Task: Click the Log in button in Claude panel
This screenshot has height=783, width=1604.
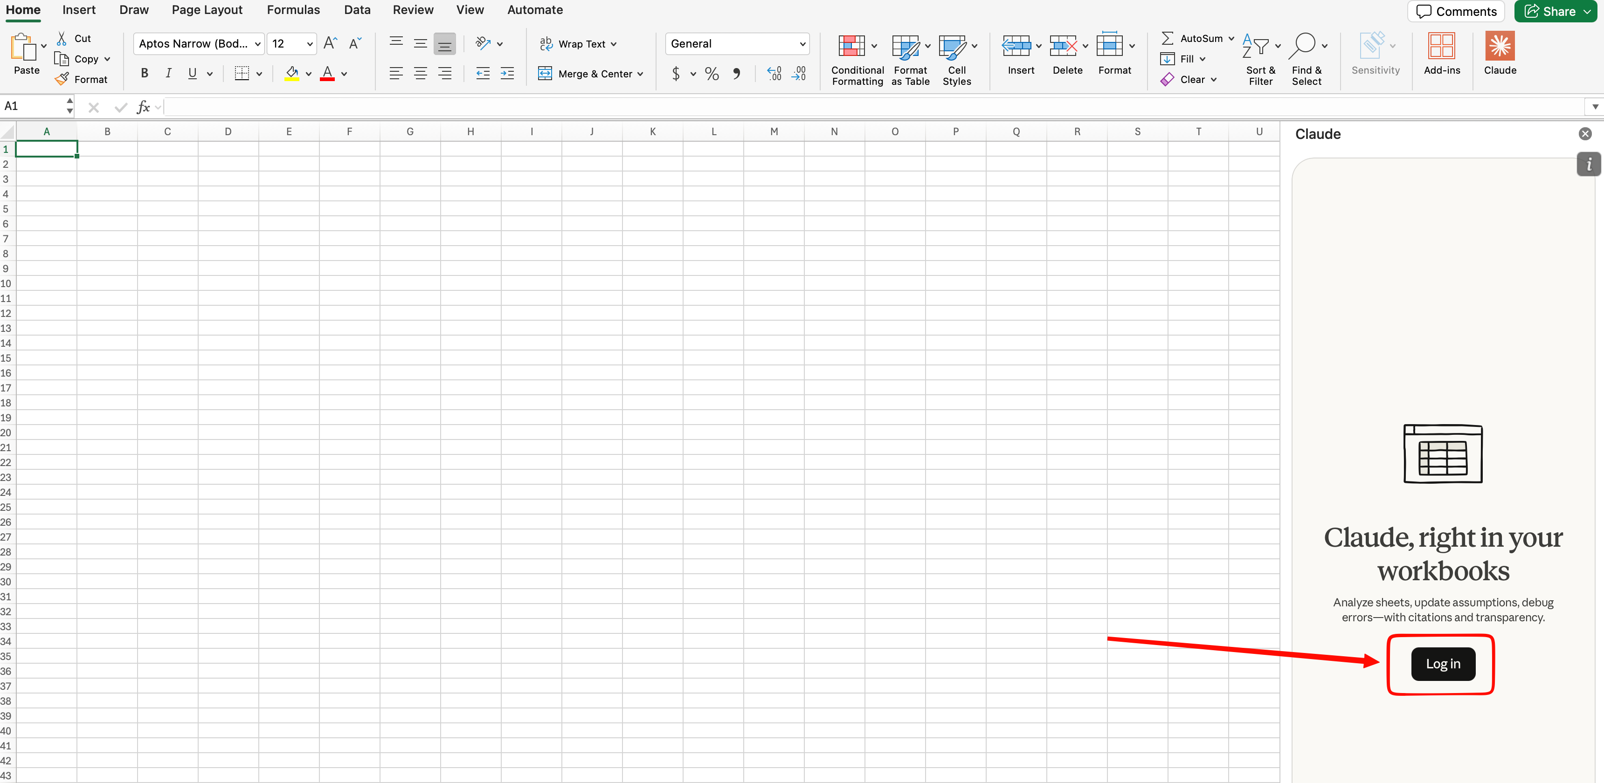Action: [1443, 664]
